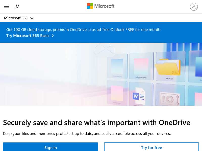Image resolution: width=202 pixels, height=151 pixels.
Task: Click the Keep your files and memories description
Action: 87,133
